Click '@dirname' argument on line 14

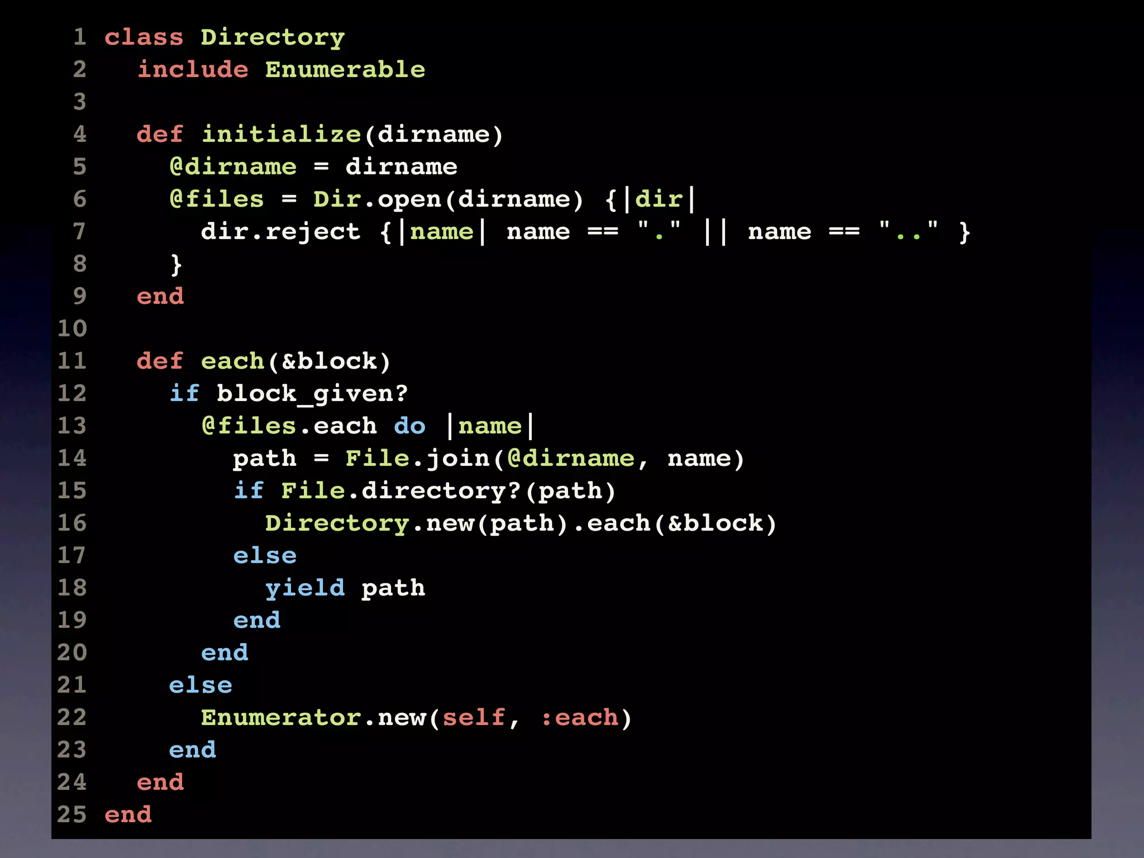point(571,458)
